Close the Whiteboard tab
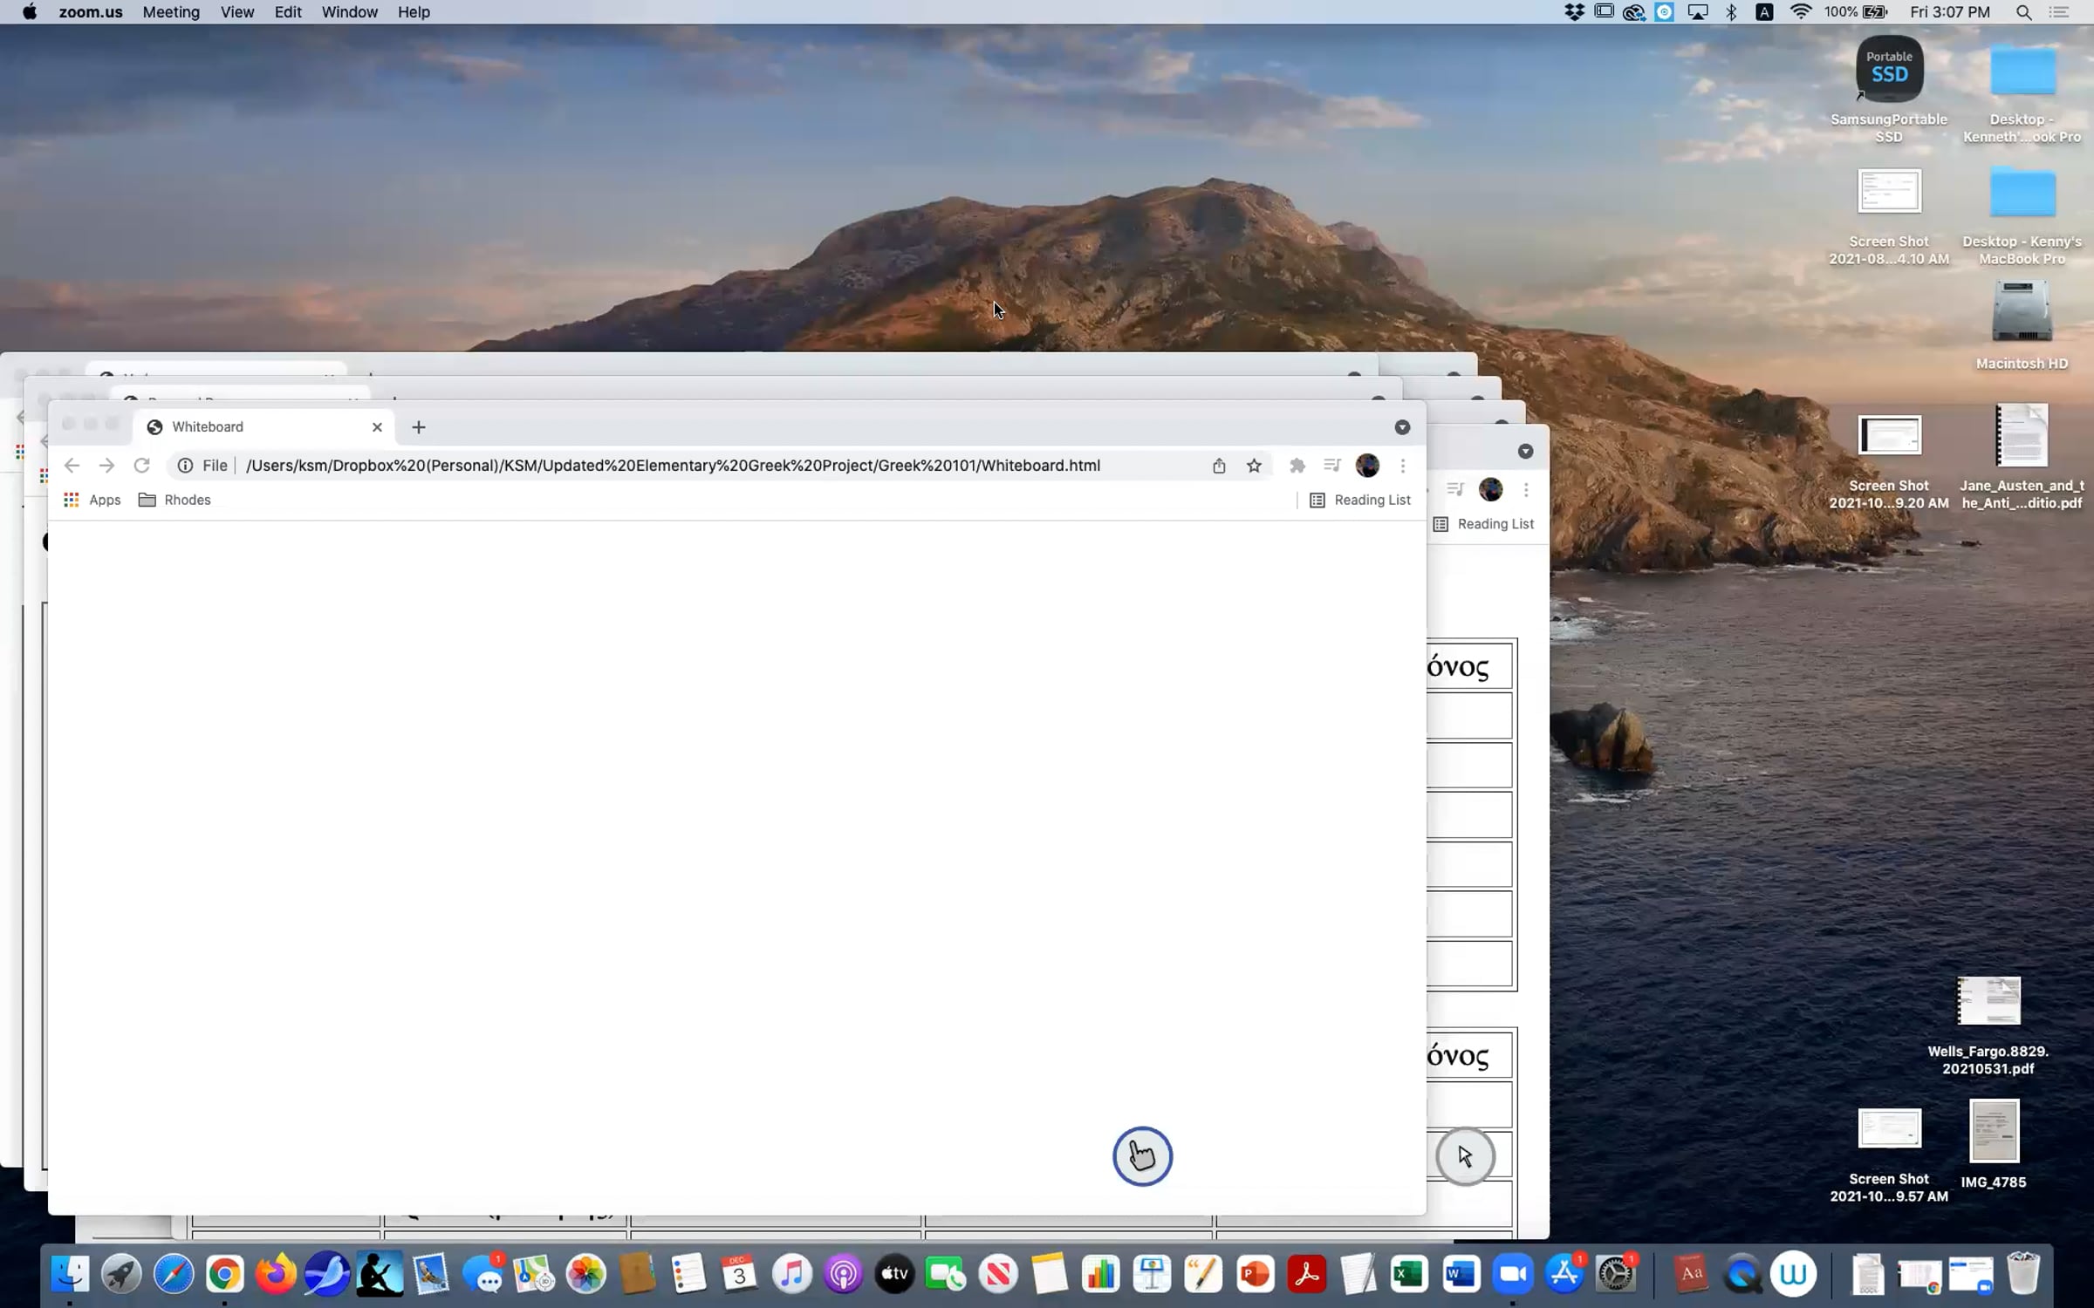 [x=377, y=427]
